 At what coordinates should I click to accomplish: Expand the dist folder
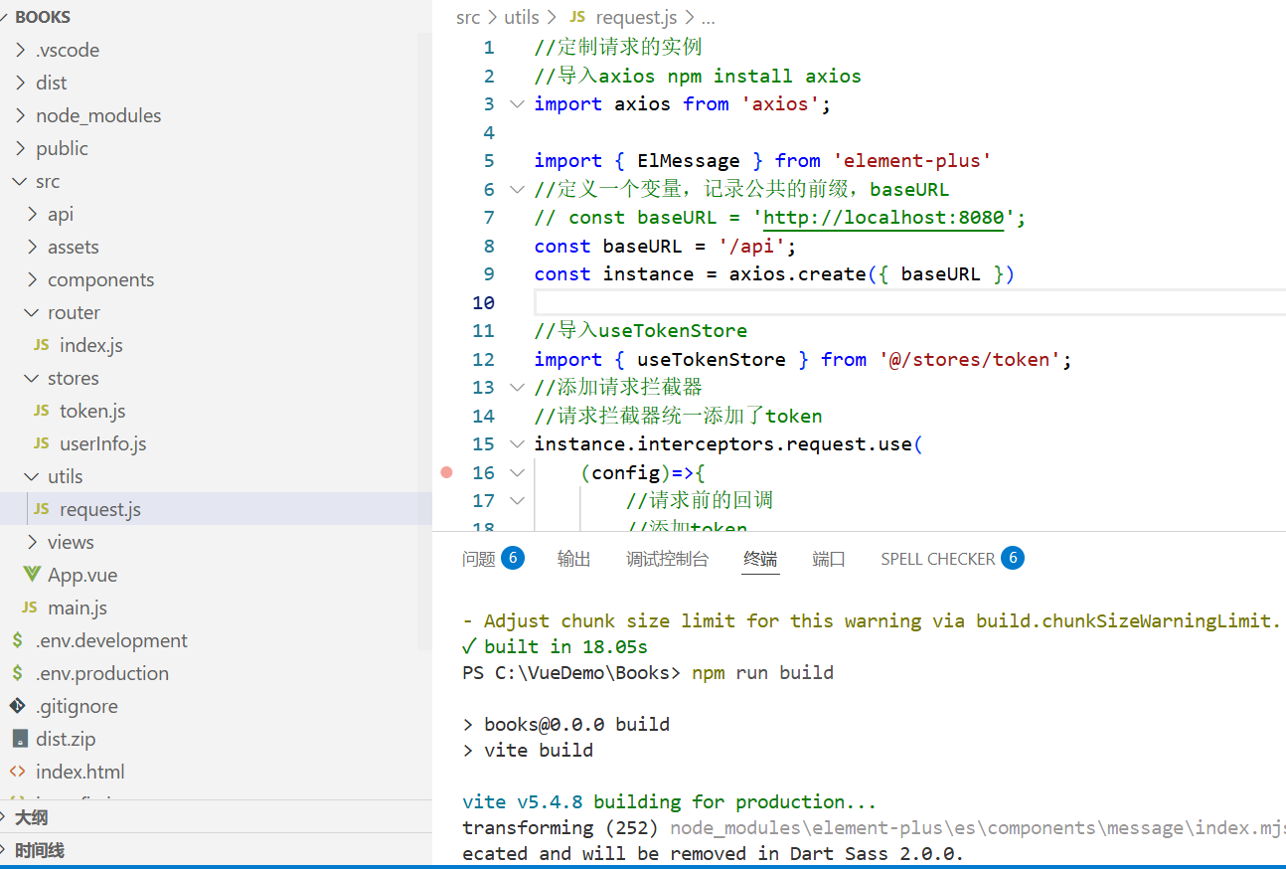point(21,83)
